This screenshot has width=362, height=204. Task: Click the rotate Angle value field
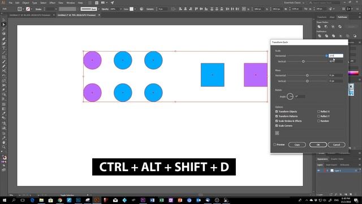pos(300,96)
